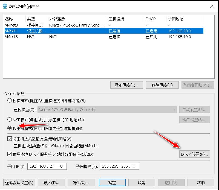This screenshot has width=219, height=190.
Task: Click inside the 子网 IP input field
Action: [47, 166]
